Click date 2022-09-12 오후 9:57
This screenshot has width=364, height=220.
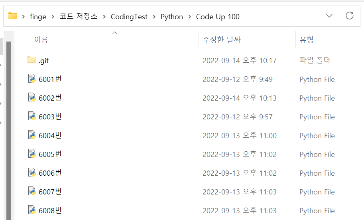[238, 117]
